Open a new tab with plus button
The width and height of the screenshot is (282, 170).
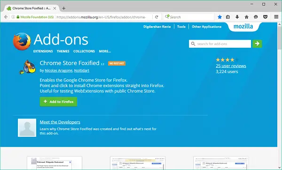[63, 8]
